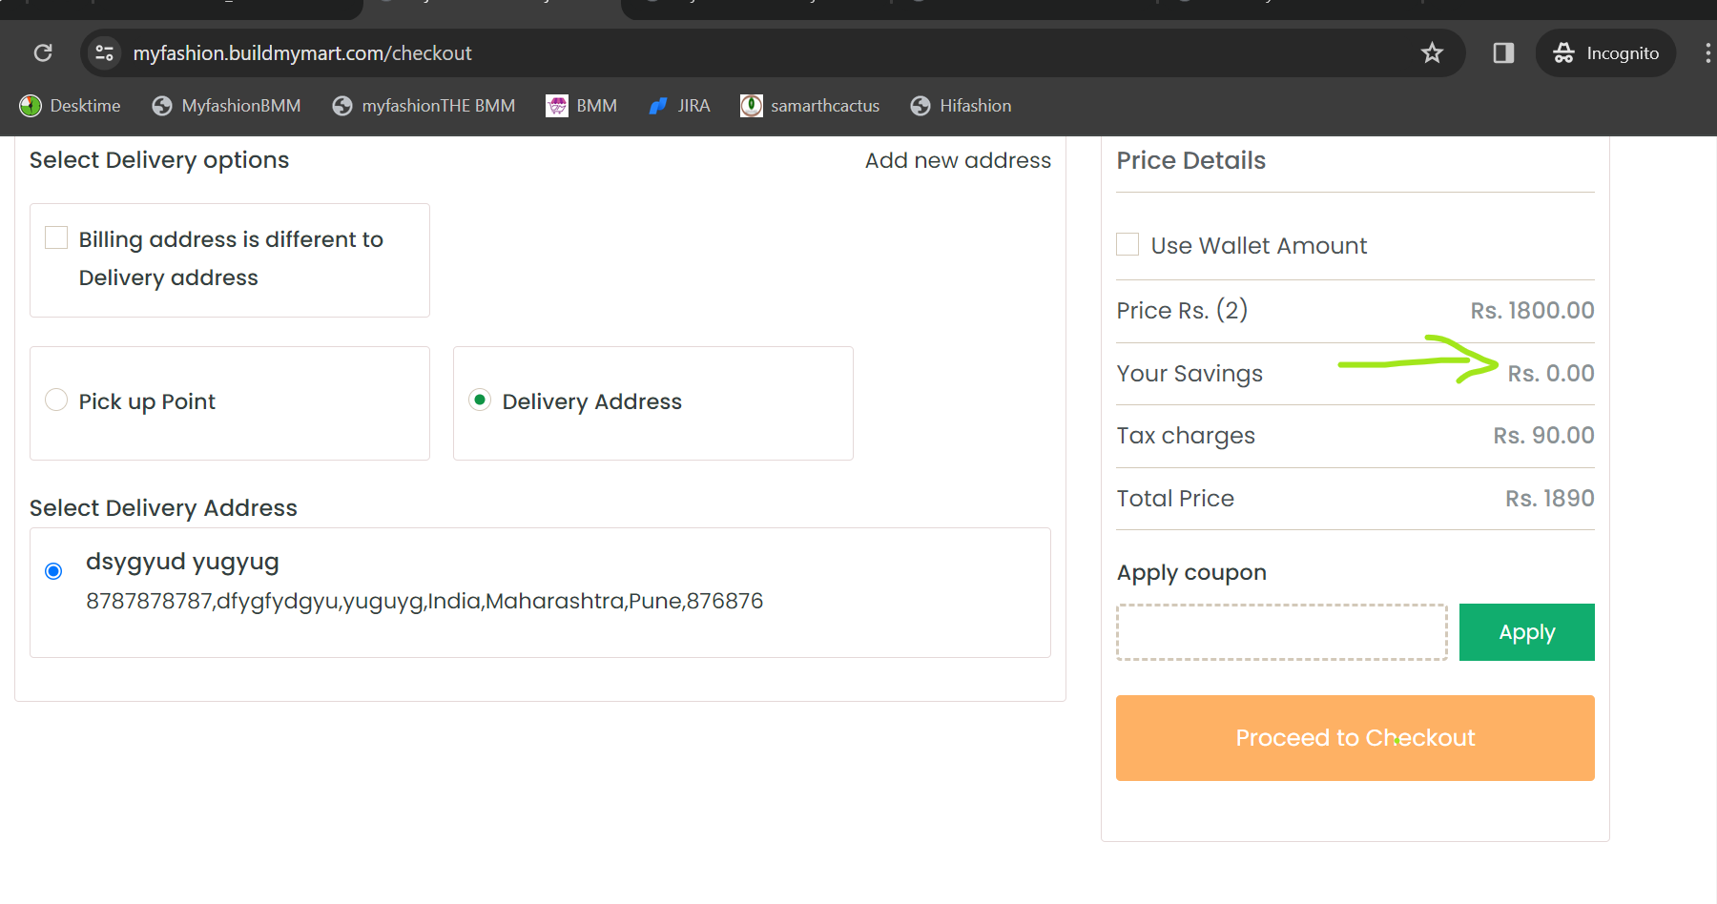Click the Apply coupon label
1717x904 pixels.
coord(1191,573)
